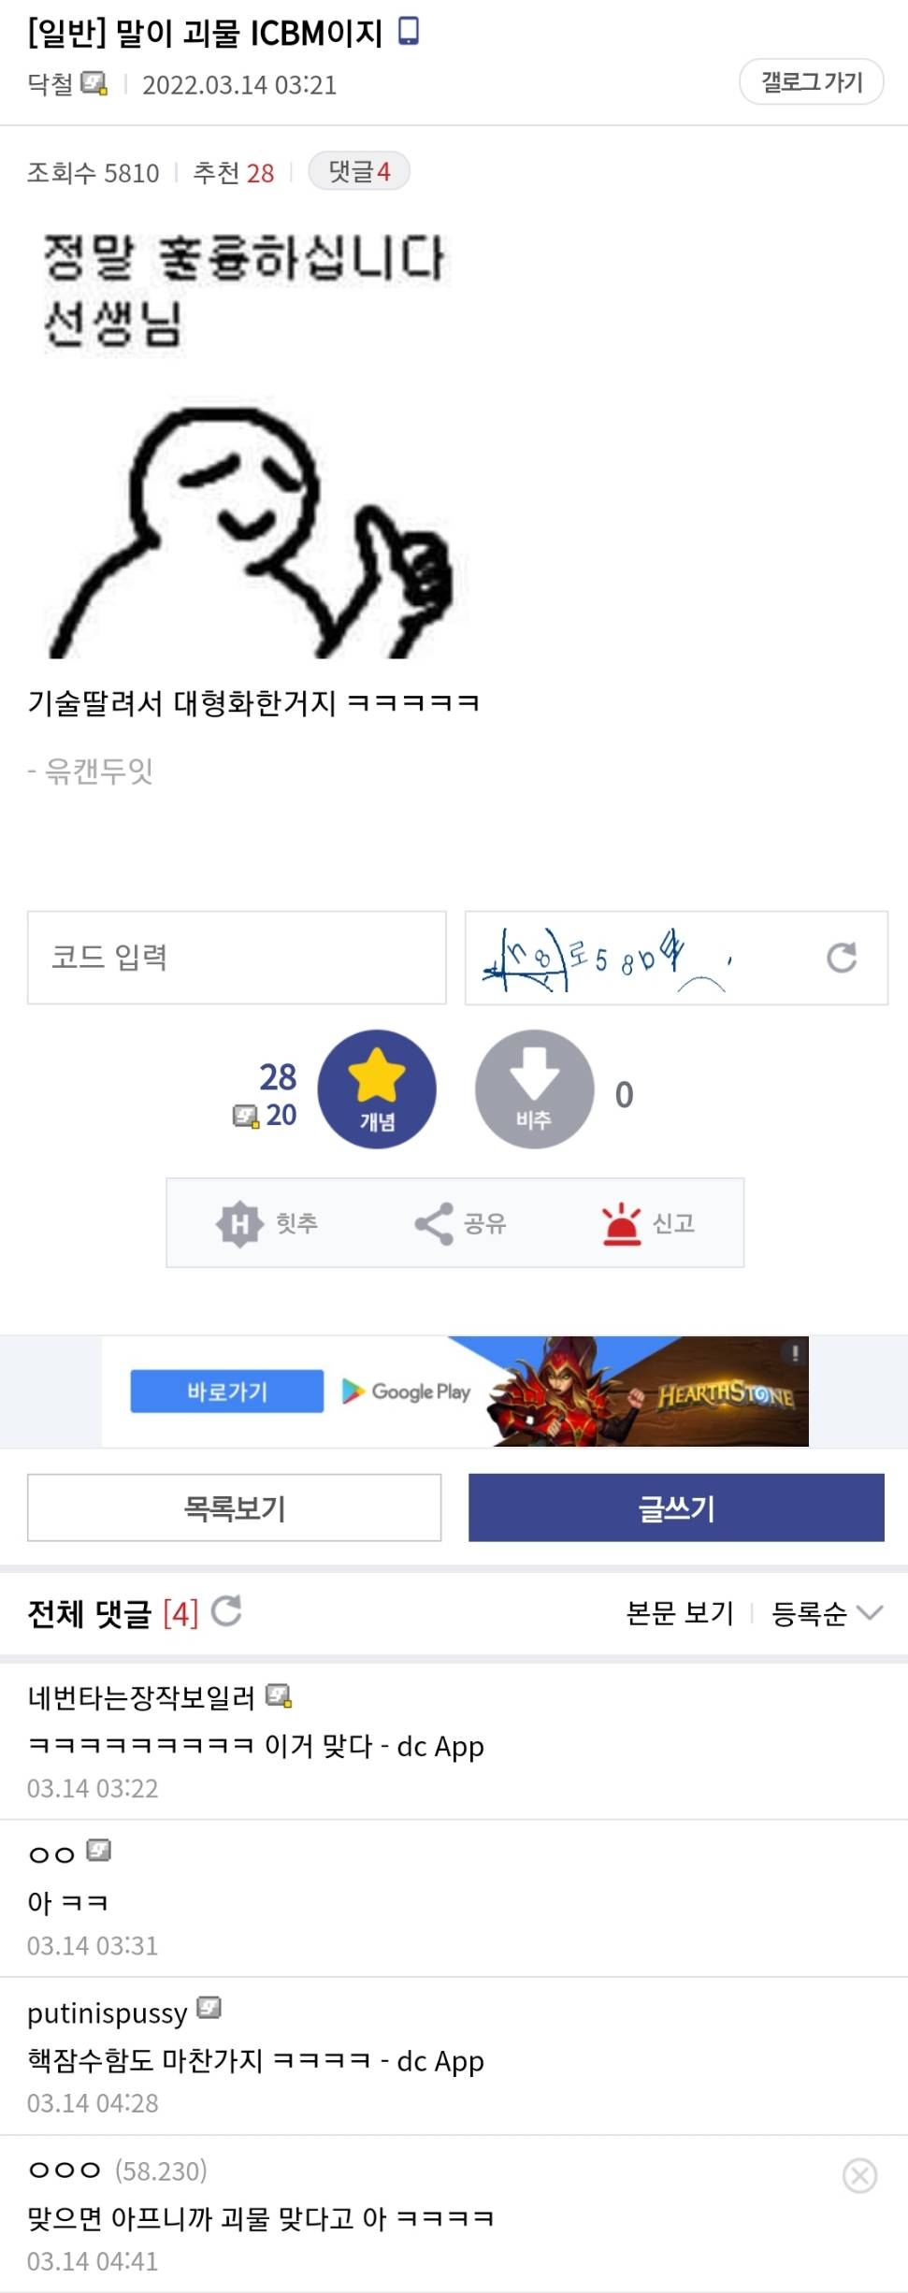908x2293 pixels.
Task: Click the 갤로그가기 button
Action: (811, 82)
